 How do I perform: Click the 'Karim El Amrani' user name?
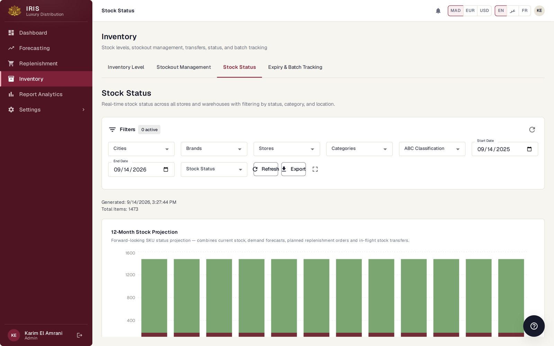point(44,333)
